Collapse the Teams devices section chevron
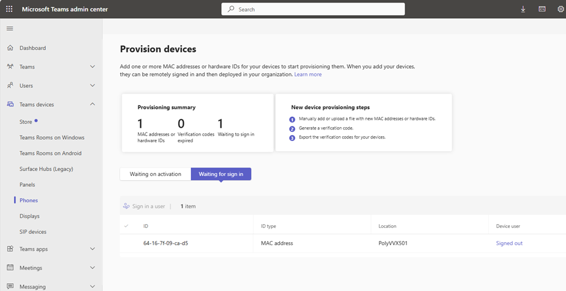The image size is (566, 291). [x=92, y=104]
